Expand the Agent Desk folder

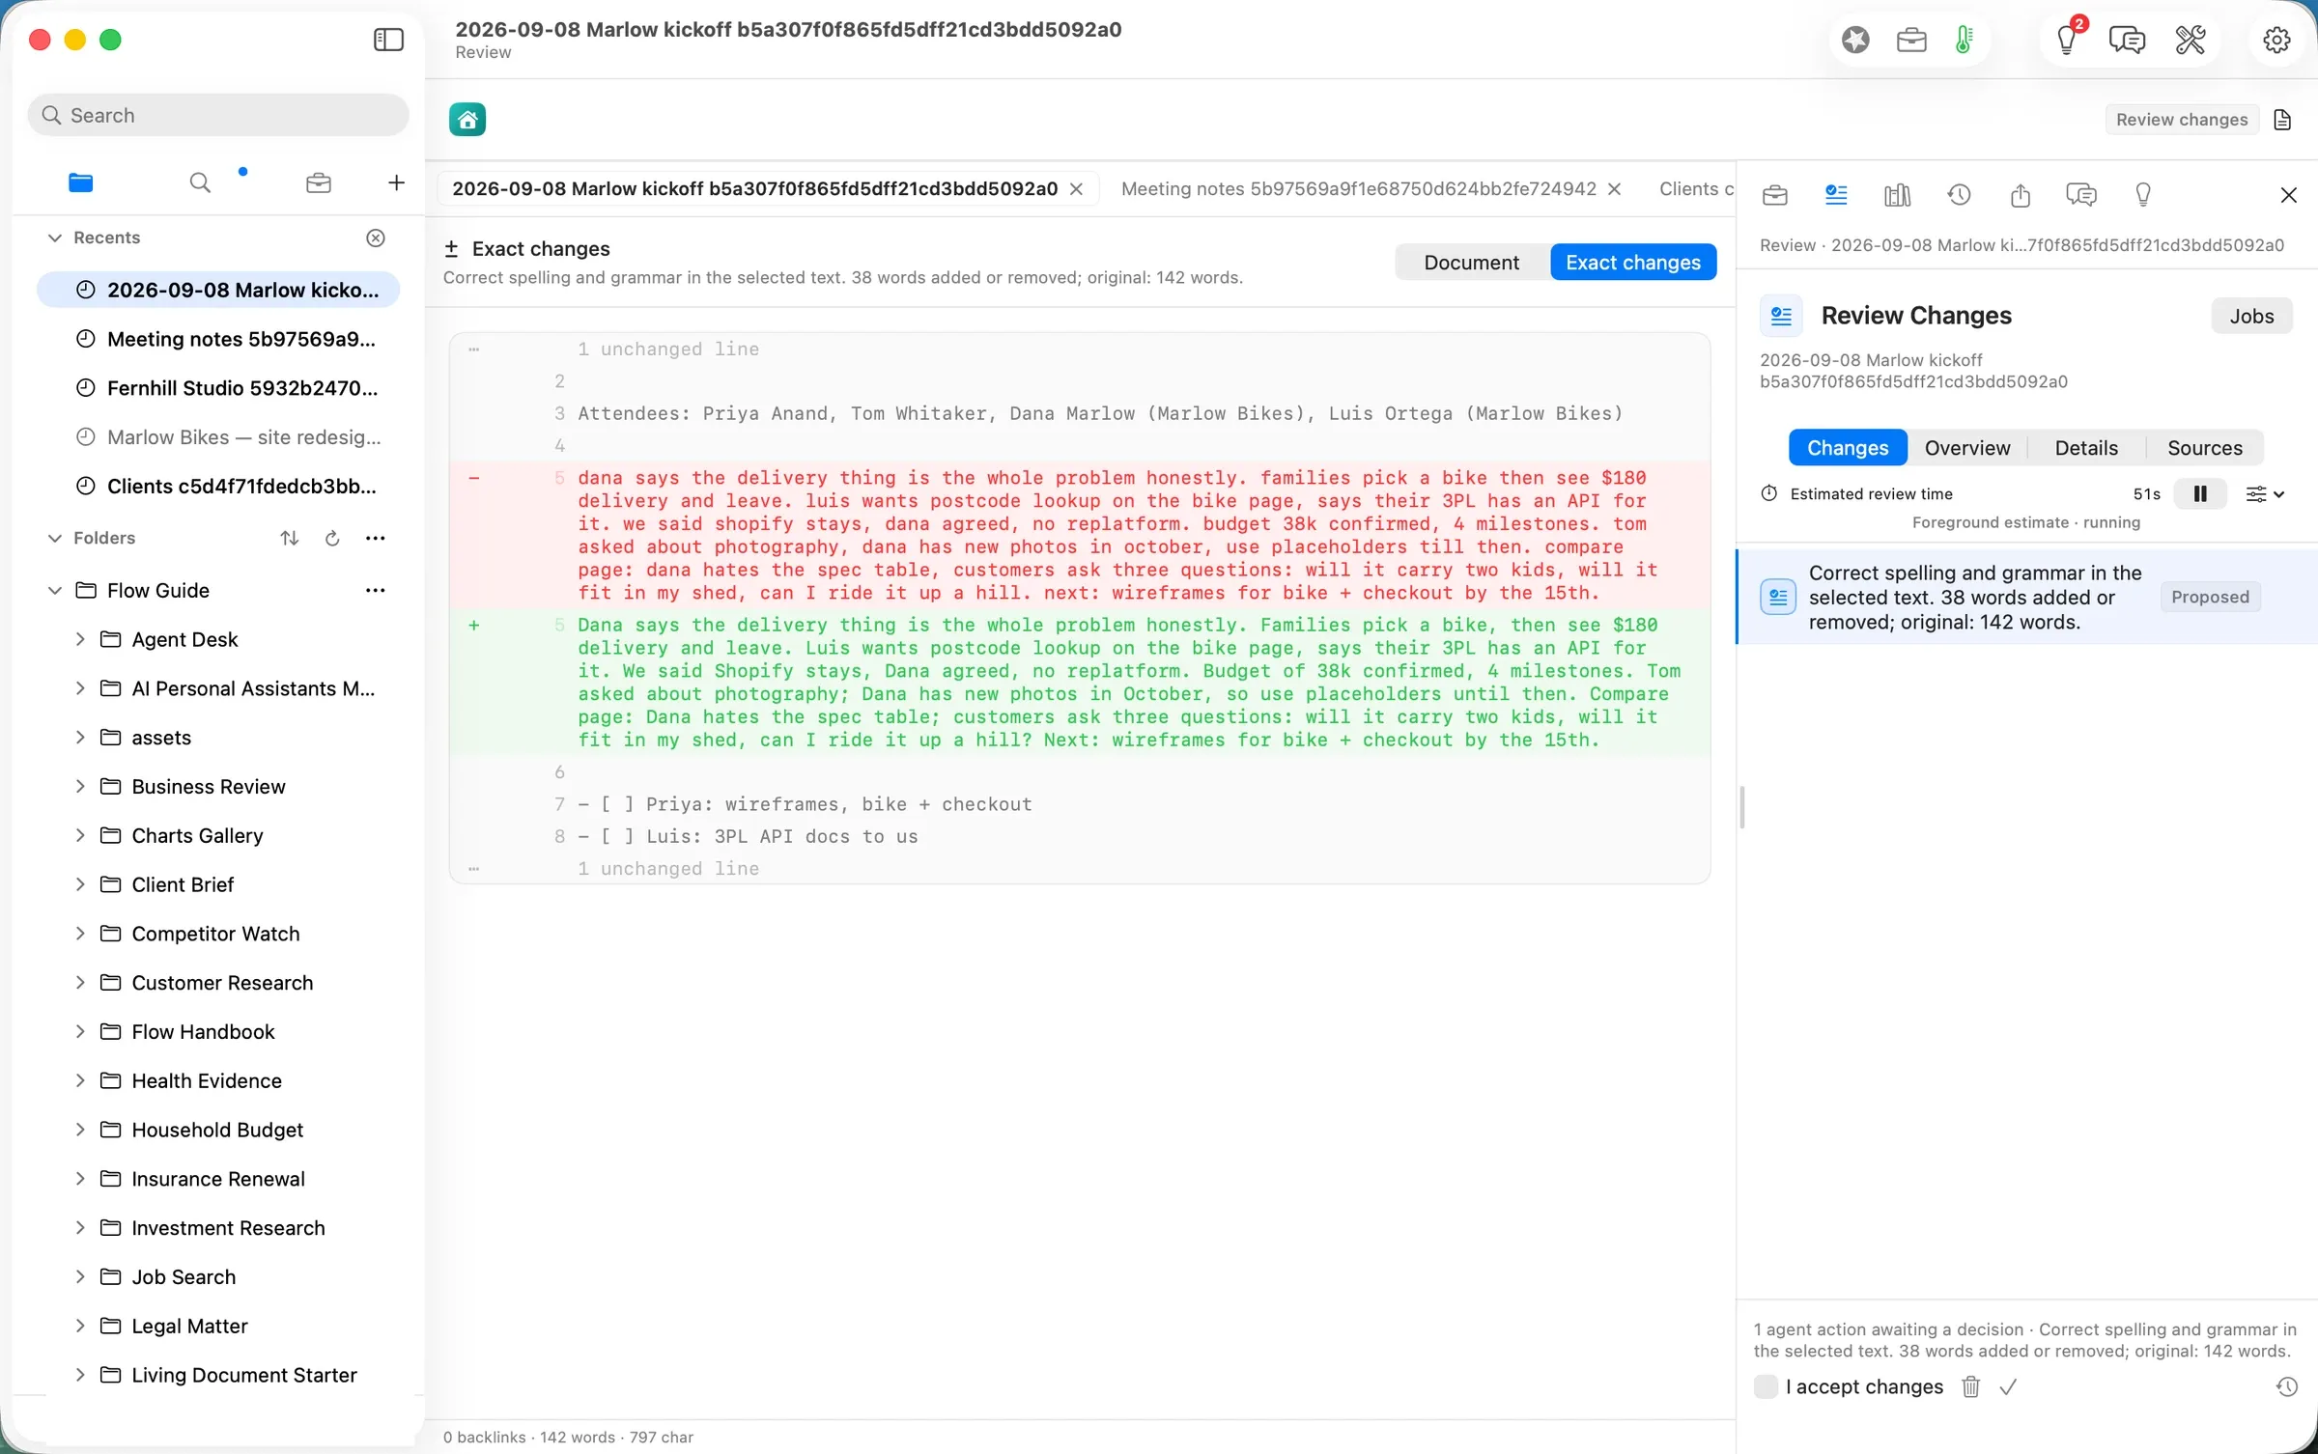click(x=80, y=639)
